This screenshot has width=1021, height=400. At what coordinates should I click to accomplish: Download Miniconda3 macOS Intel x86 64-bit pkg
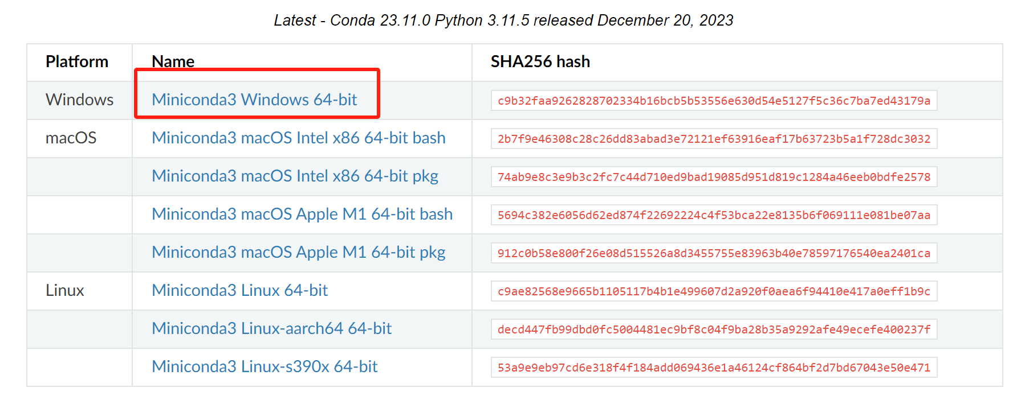click(295, 176)
